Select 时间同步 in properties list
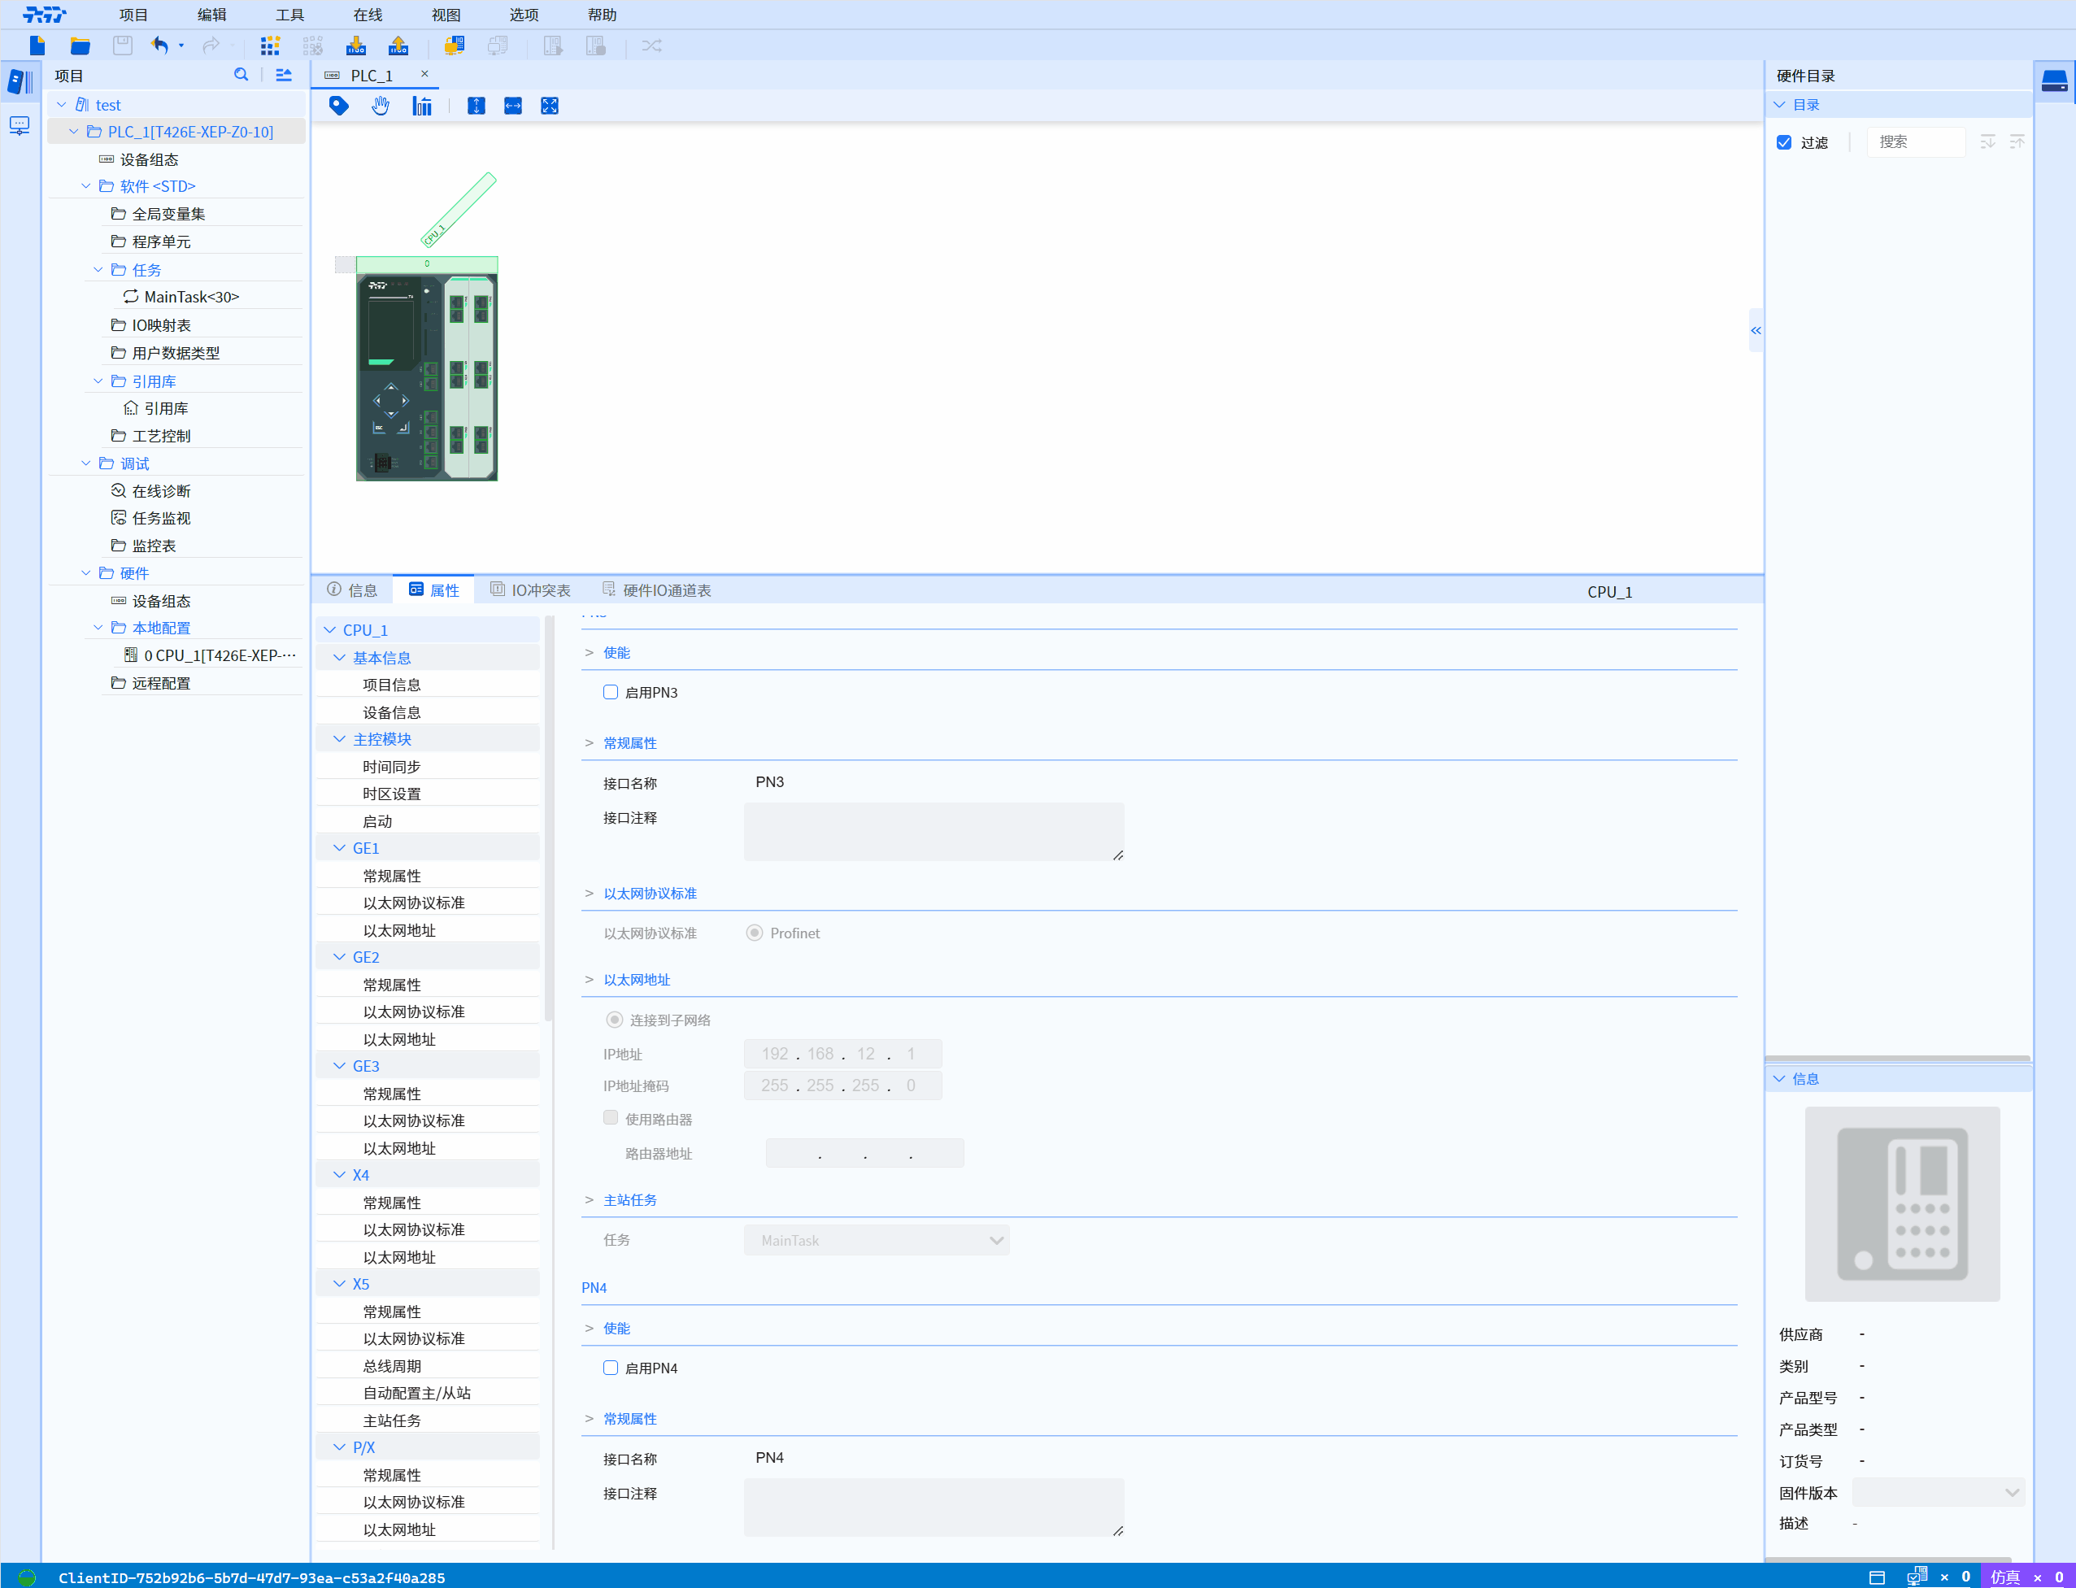Viewport: 2076px width, 1588px height. 391,767
